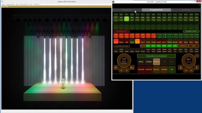Click the P- page down button
The height and width of the screenshot is (113, 202).
click(116, 68)
